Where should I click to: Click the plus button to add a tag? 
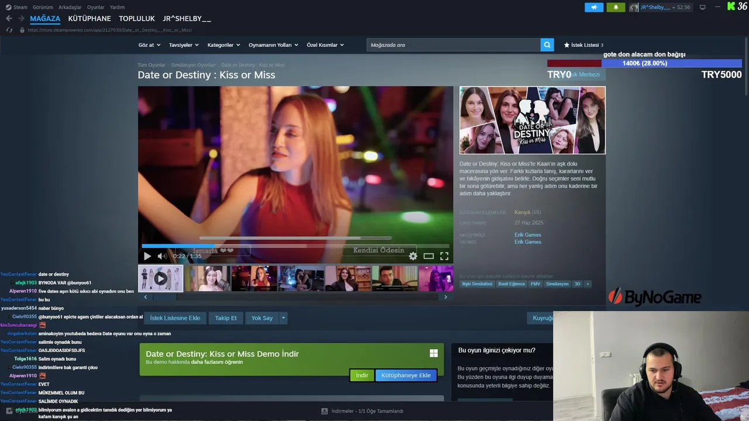click(587, 284)
